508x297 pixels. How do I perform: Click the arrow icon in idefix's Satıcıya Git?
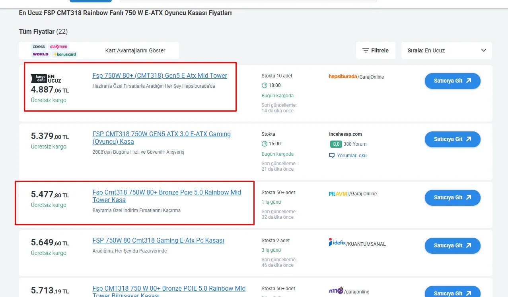(x=469, y=245)
